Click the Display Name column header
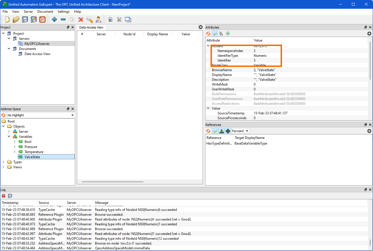The height and width of the screenshot is (251, 373). pyautogui.click(x=157, y=34)
